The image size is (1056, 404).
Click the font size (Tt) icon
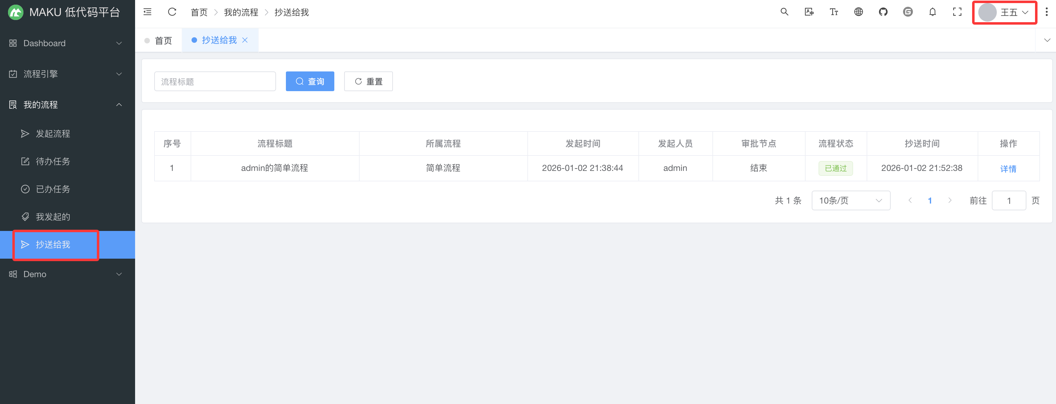(x=834, y=12)
